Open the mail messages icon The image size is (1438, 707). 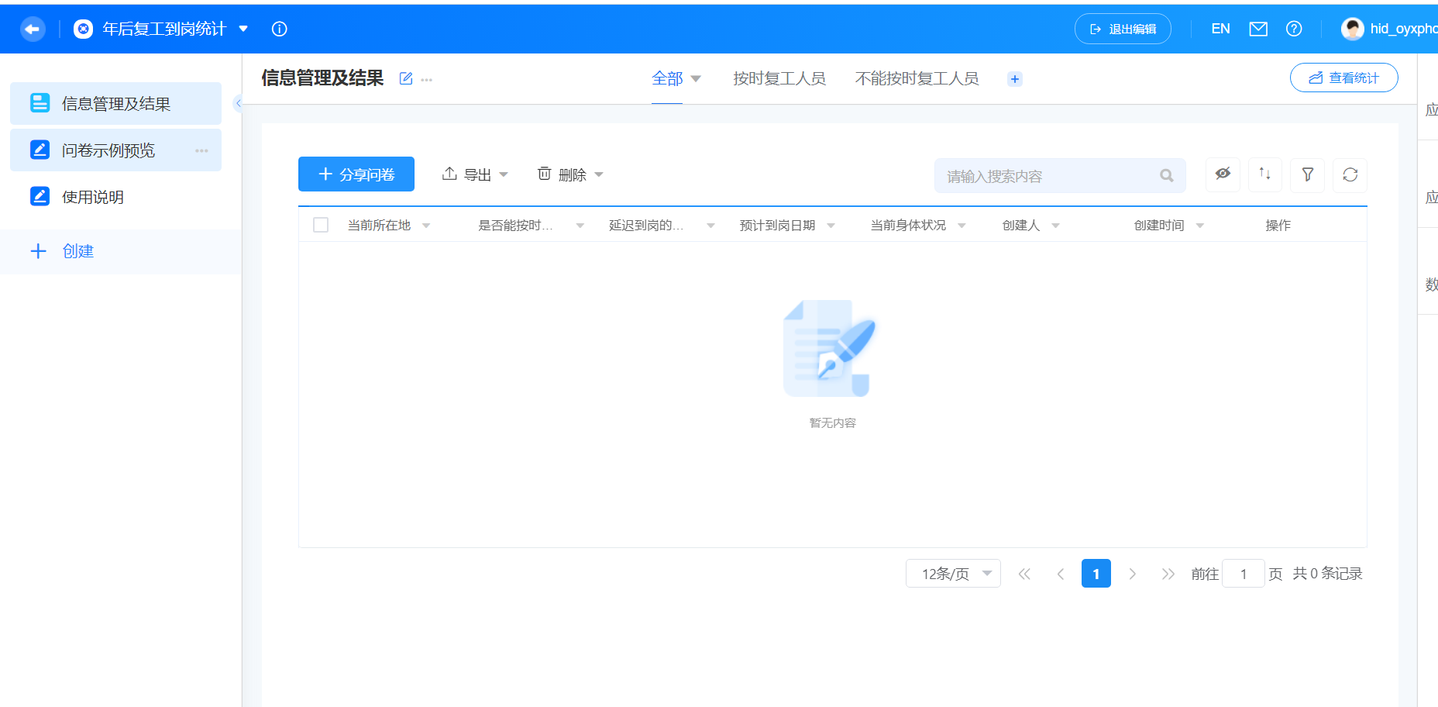(1258, 29)
